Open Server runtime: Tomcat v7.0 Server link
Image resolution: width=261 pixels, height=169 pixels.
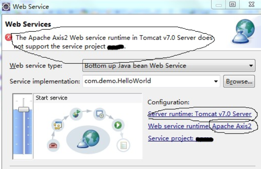click(x=200, y=114)
